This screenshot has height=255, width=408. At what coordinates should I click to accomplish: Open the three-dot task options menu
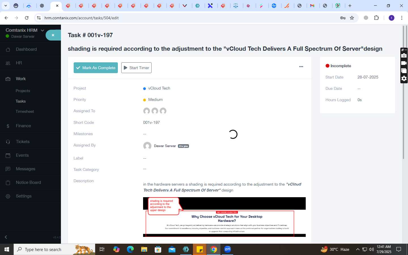(x=301, y=67)
